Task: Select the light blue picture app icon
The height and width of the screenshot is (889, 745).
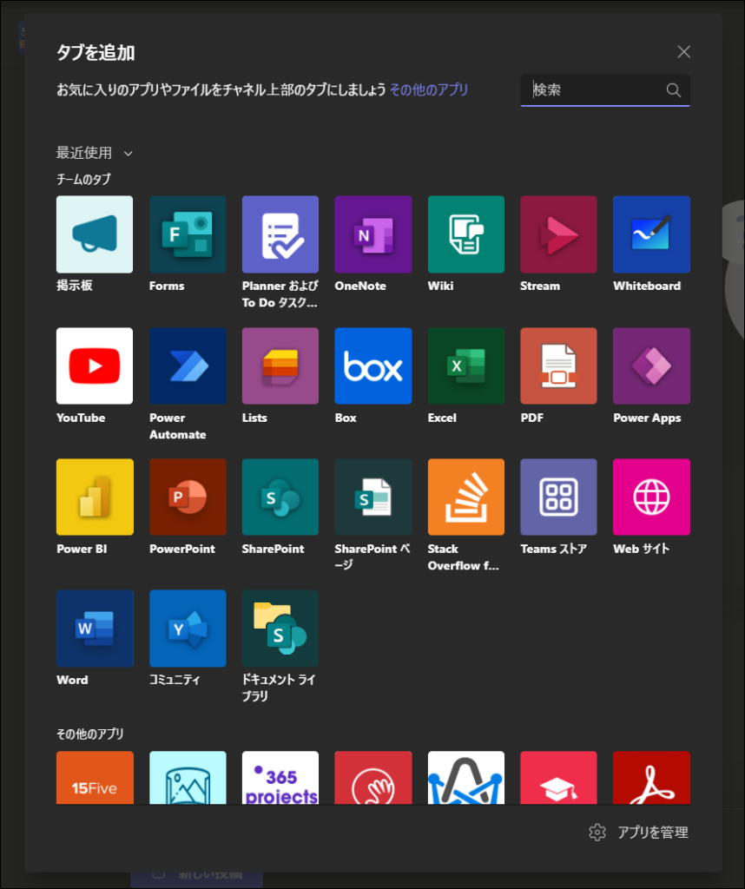Action: click(188, 777)
